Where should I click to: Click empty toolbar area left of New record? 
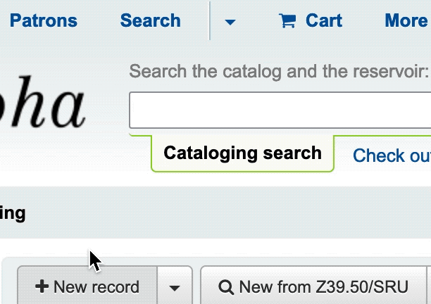[x=9, y=285]
